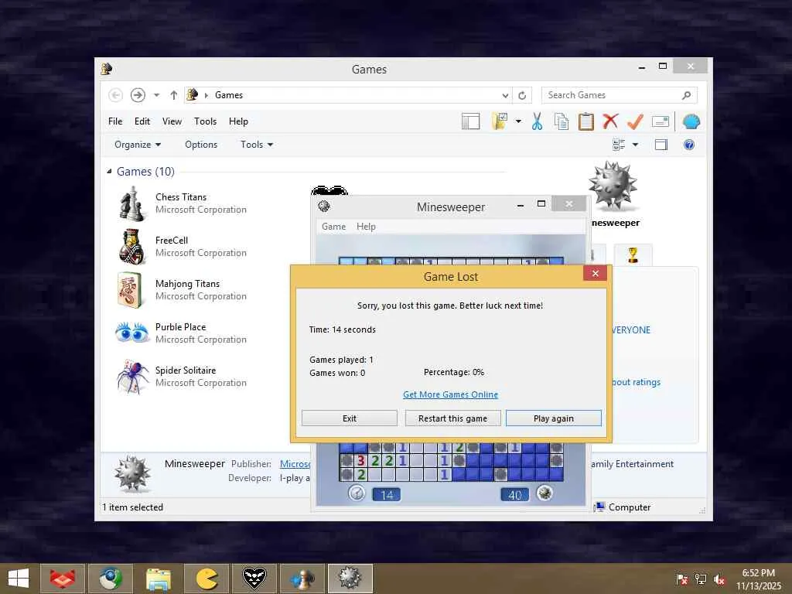This screenshot has width=792, height=594.
Task: Click the Paste clipboard icon
Action: click(x=586, y=121)
